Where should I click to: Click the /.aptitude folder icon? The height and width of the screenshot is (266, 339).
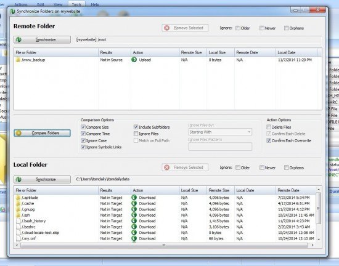pyautogui.click(x=18, y=198)
